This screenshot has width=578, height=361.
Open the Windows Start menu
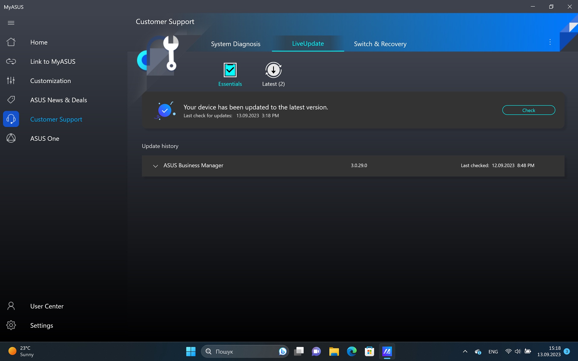tap(191, 351)
